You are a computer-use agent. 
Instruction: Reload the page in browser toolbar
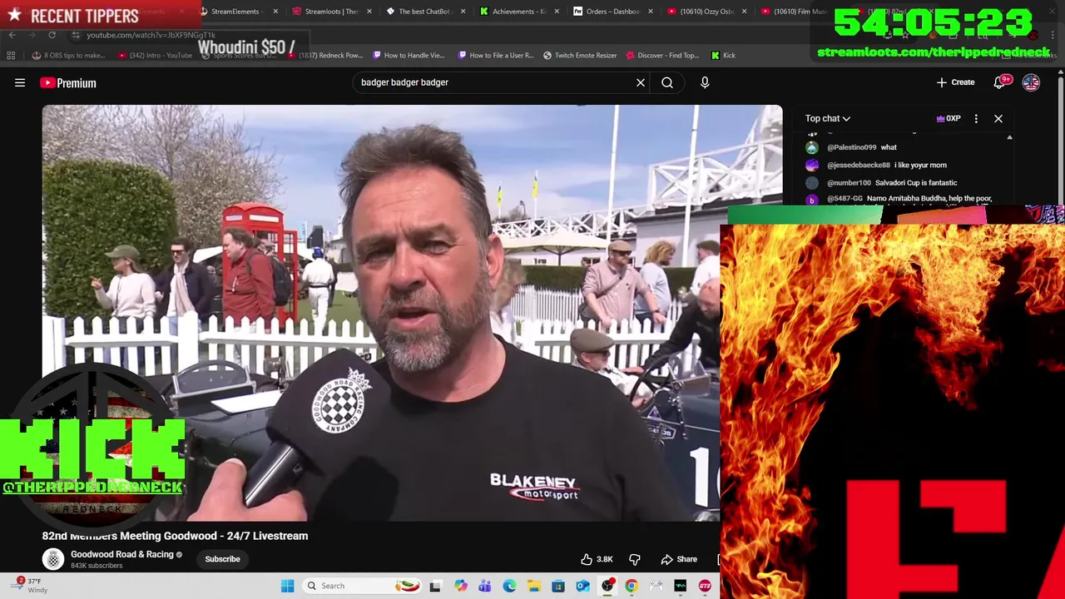tap(52, 35)
